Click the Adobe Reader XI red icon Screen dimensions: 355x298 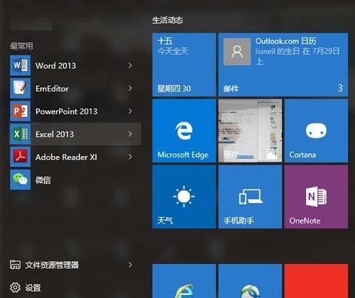click(x=21, y=157)
